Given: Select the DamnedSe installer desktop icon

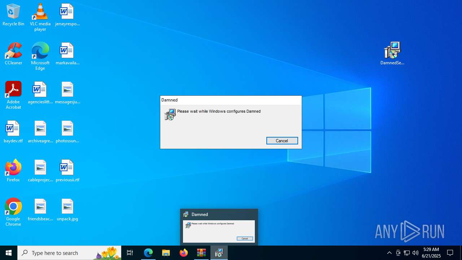Looking at the screenshot, I should click(392, 53).
